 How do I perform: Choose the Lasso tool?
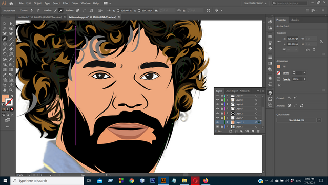[x=11, y=29]
